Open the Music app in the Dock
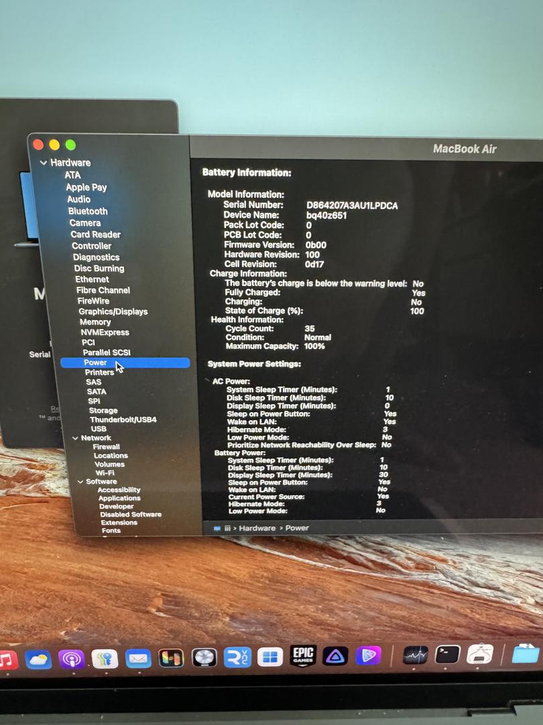 tap(7, 660)
